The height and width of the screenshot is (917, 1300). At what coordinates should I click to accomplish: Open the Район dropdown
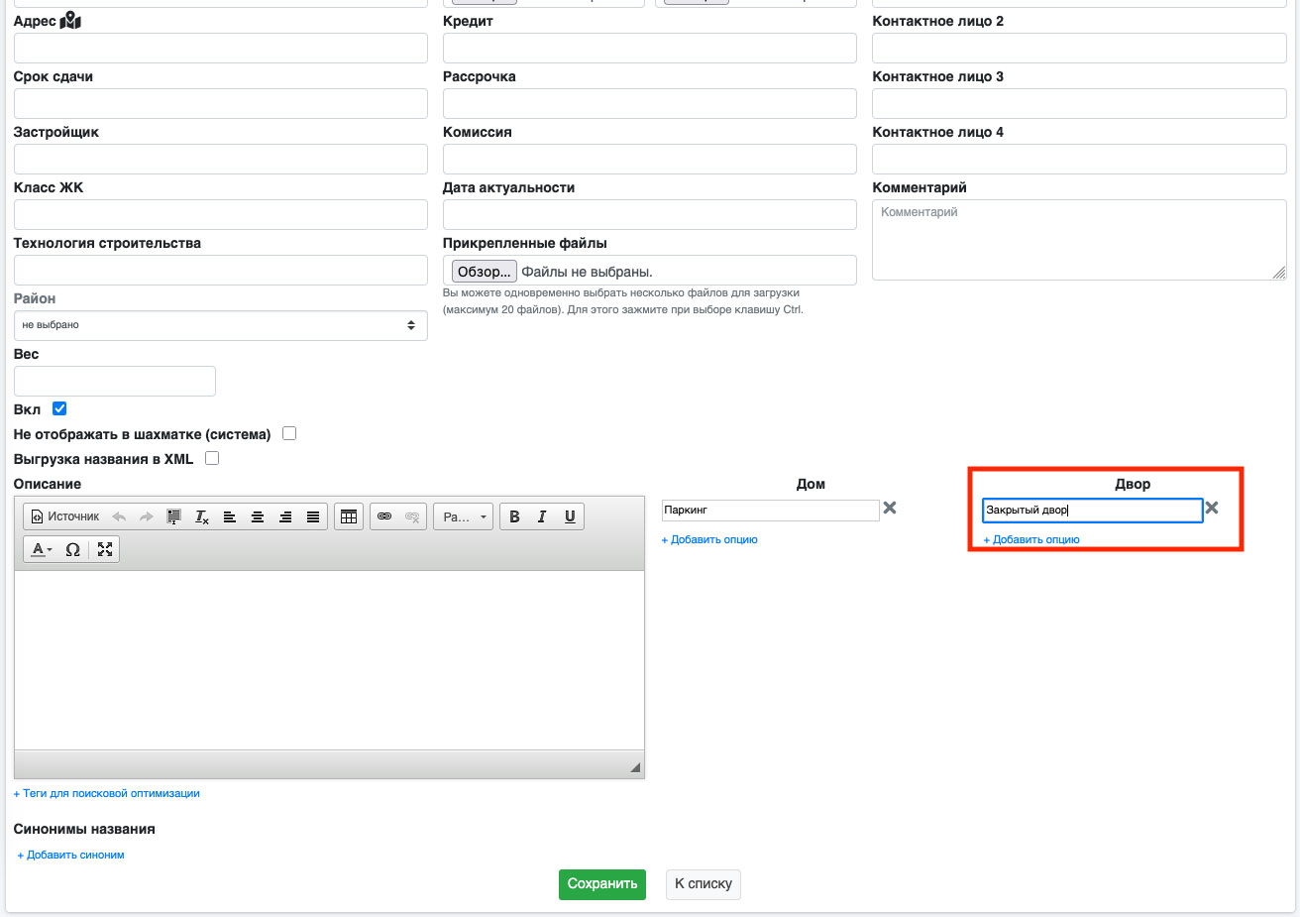tap(221, 325)
